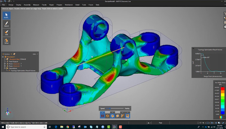Click the material icon beside Solution header
The image size is (226, 129).
point(14,54)
